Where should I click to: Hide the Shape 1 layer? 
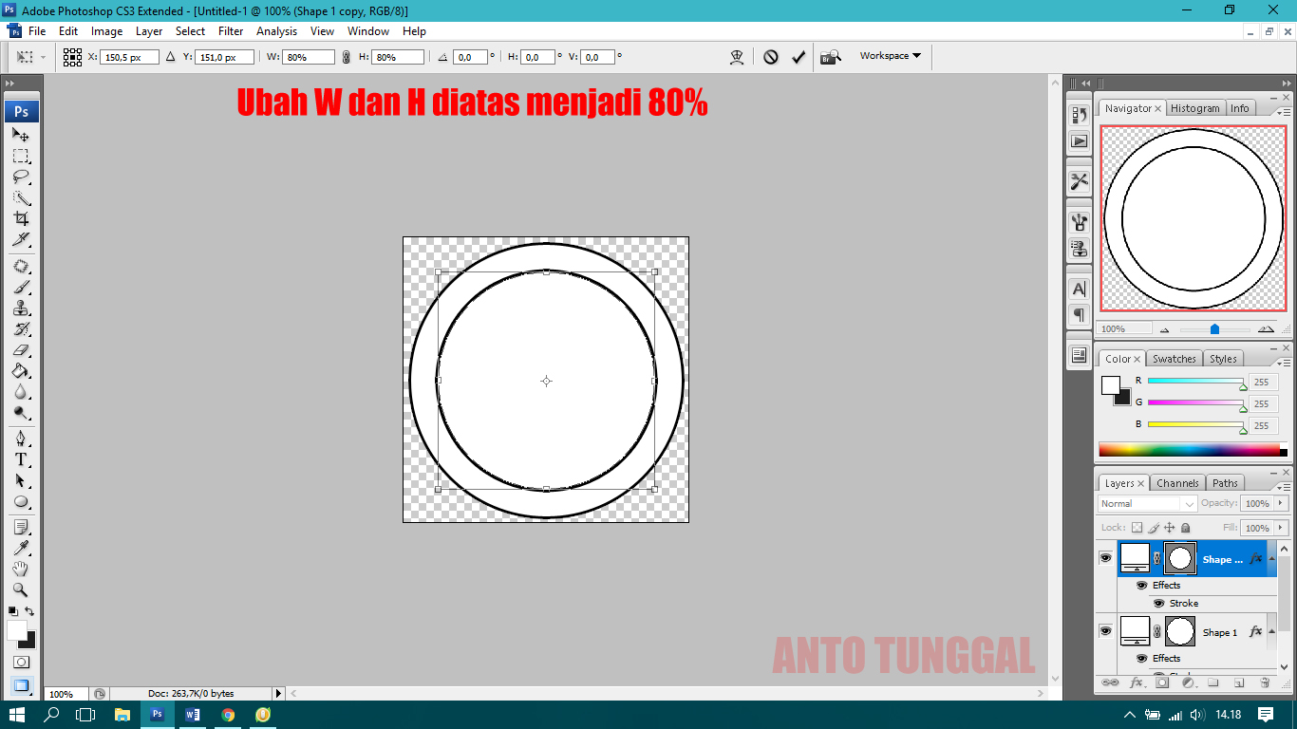[1105, 631]
